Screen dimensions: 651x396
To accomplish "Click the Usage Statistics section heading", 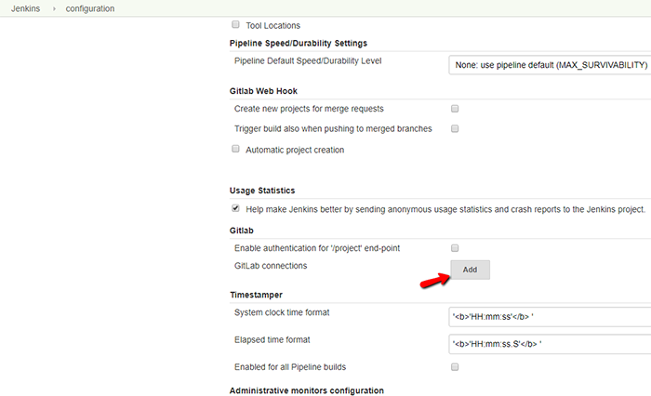I will pos(262,191).
